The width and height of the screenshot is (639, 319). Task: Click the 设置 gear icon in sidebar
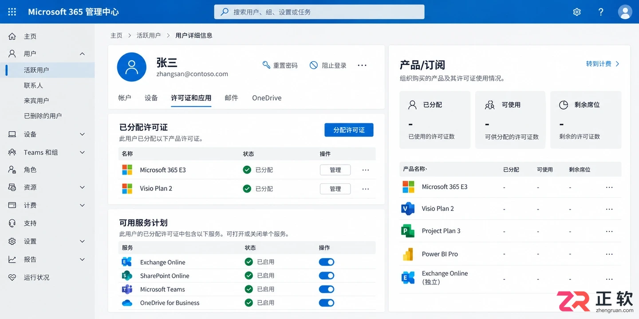tap(12, 241)
